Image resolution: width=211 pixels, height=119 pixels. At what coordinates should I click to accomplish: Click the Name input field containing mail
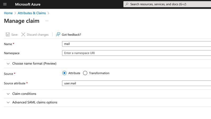(136, 44)
